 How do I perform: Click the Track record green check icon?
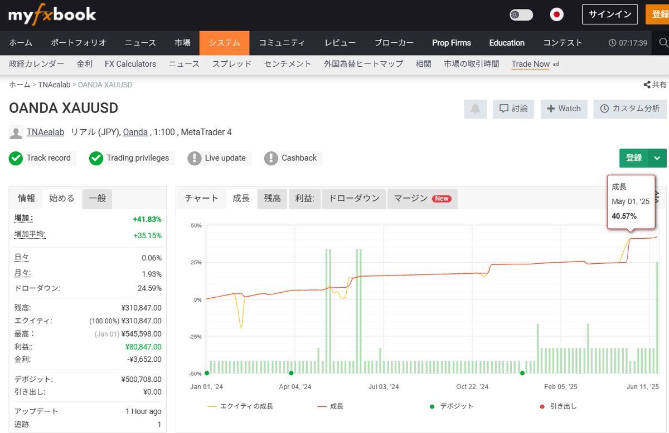(x=16, y=158)
